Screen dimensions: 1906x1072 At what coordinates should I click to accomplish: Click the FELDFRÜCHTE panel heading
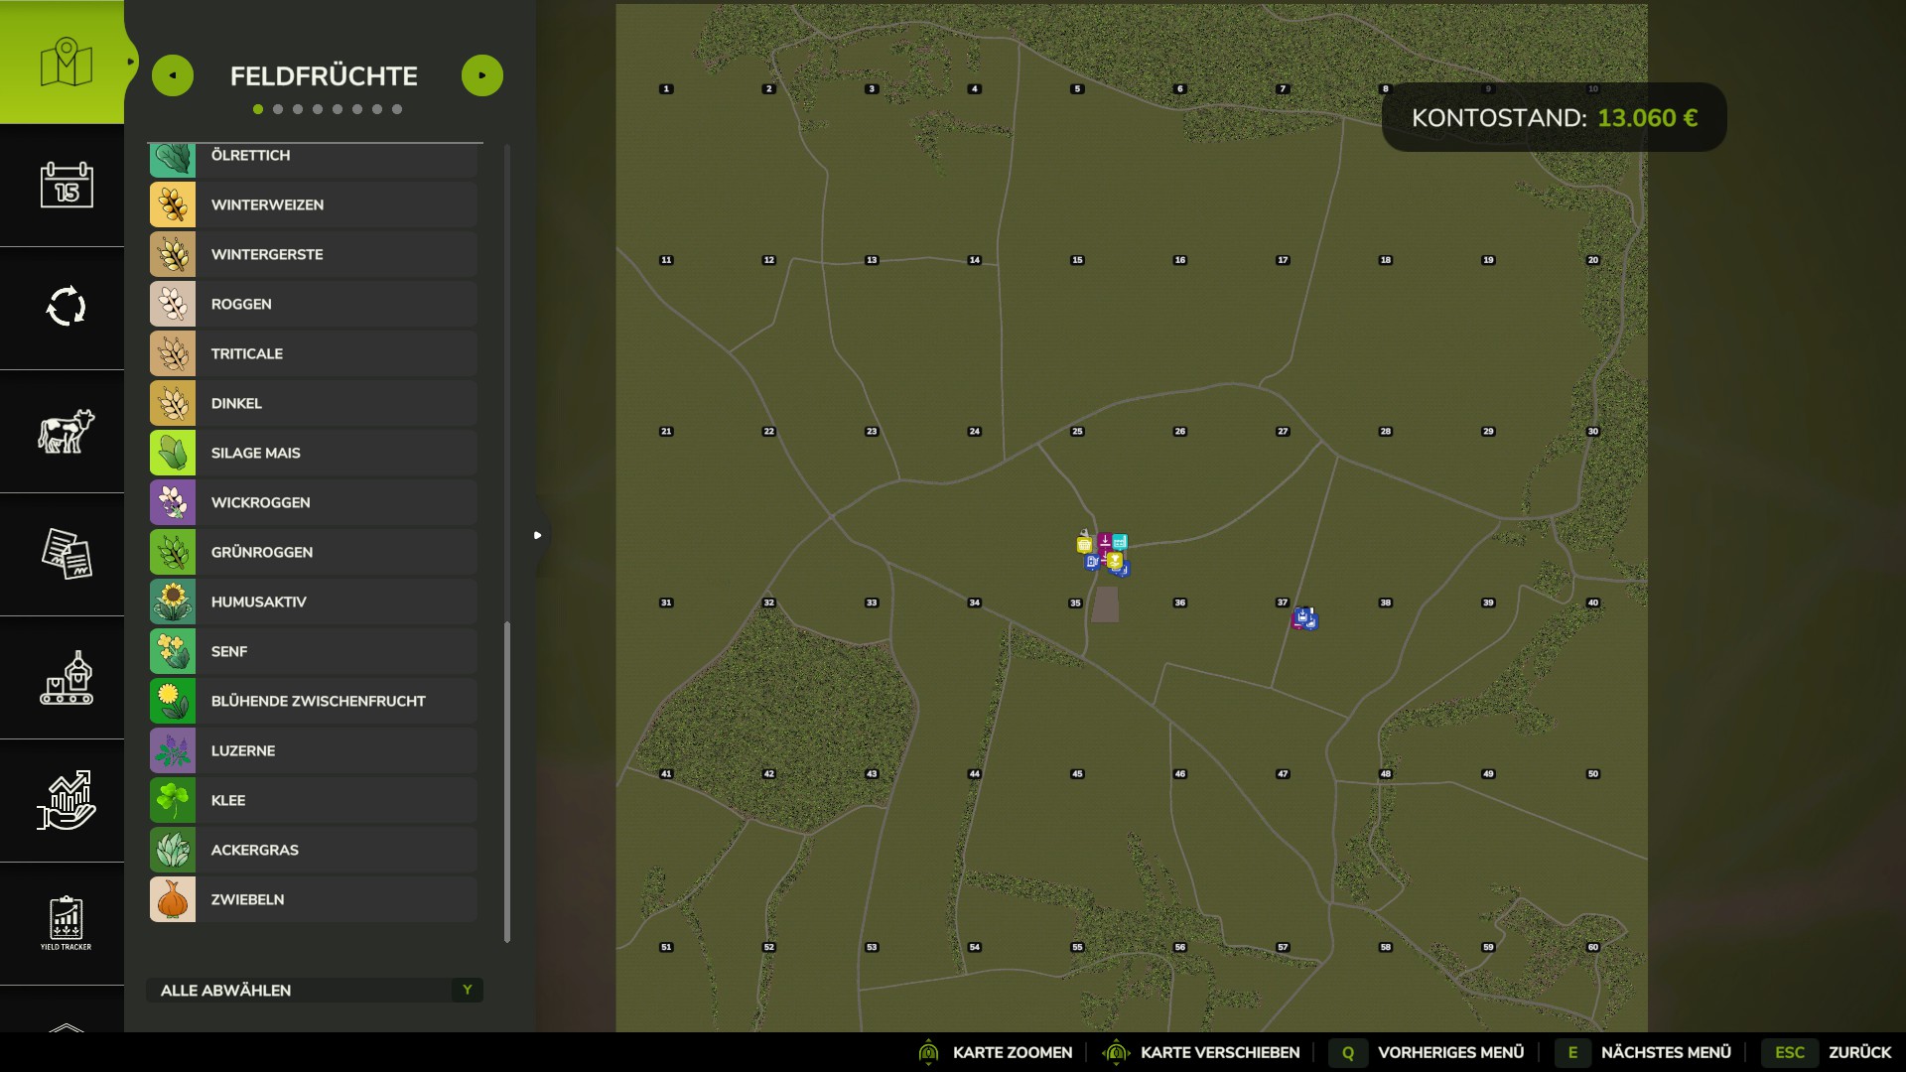coord(324,76)
